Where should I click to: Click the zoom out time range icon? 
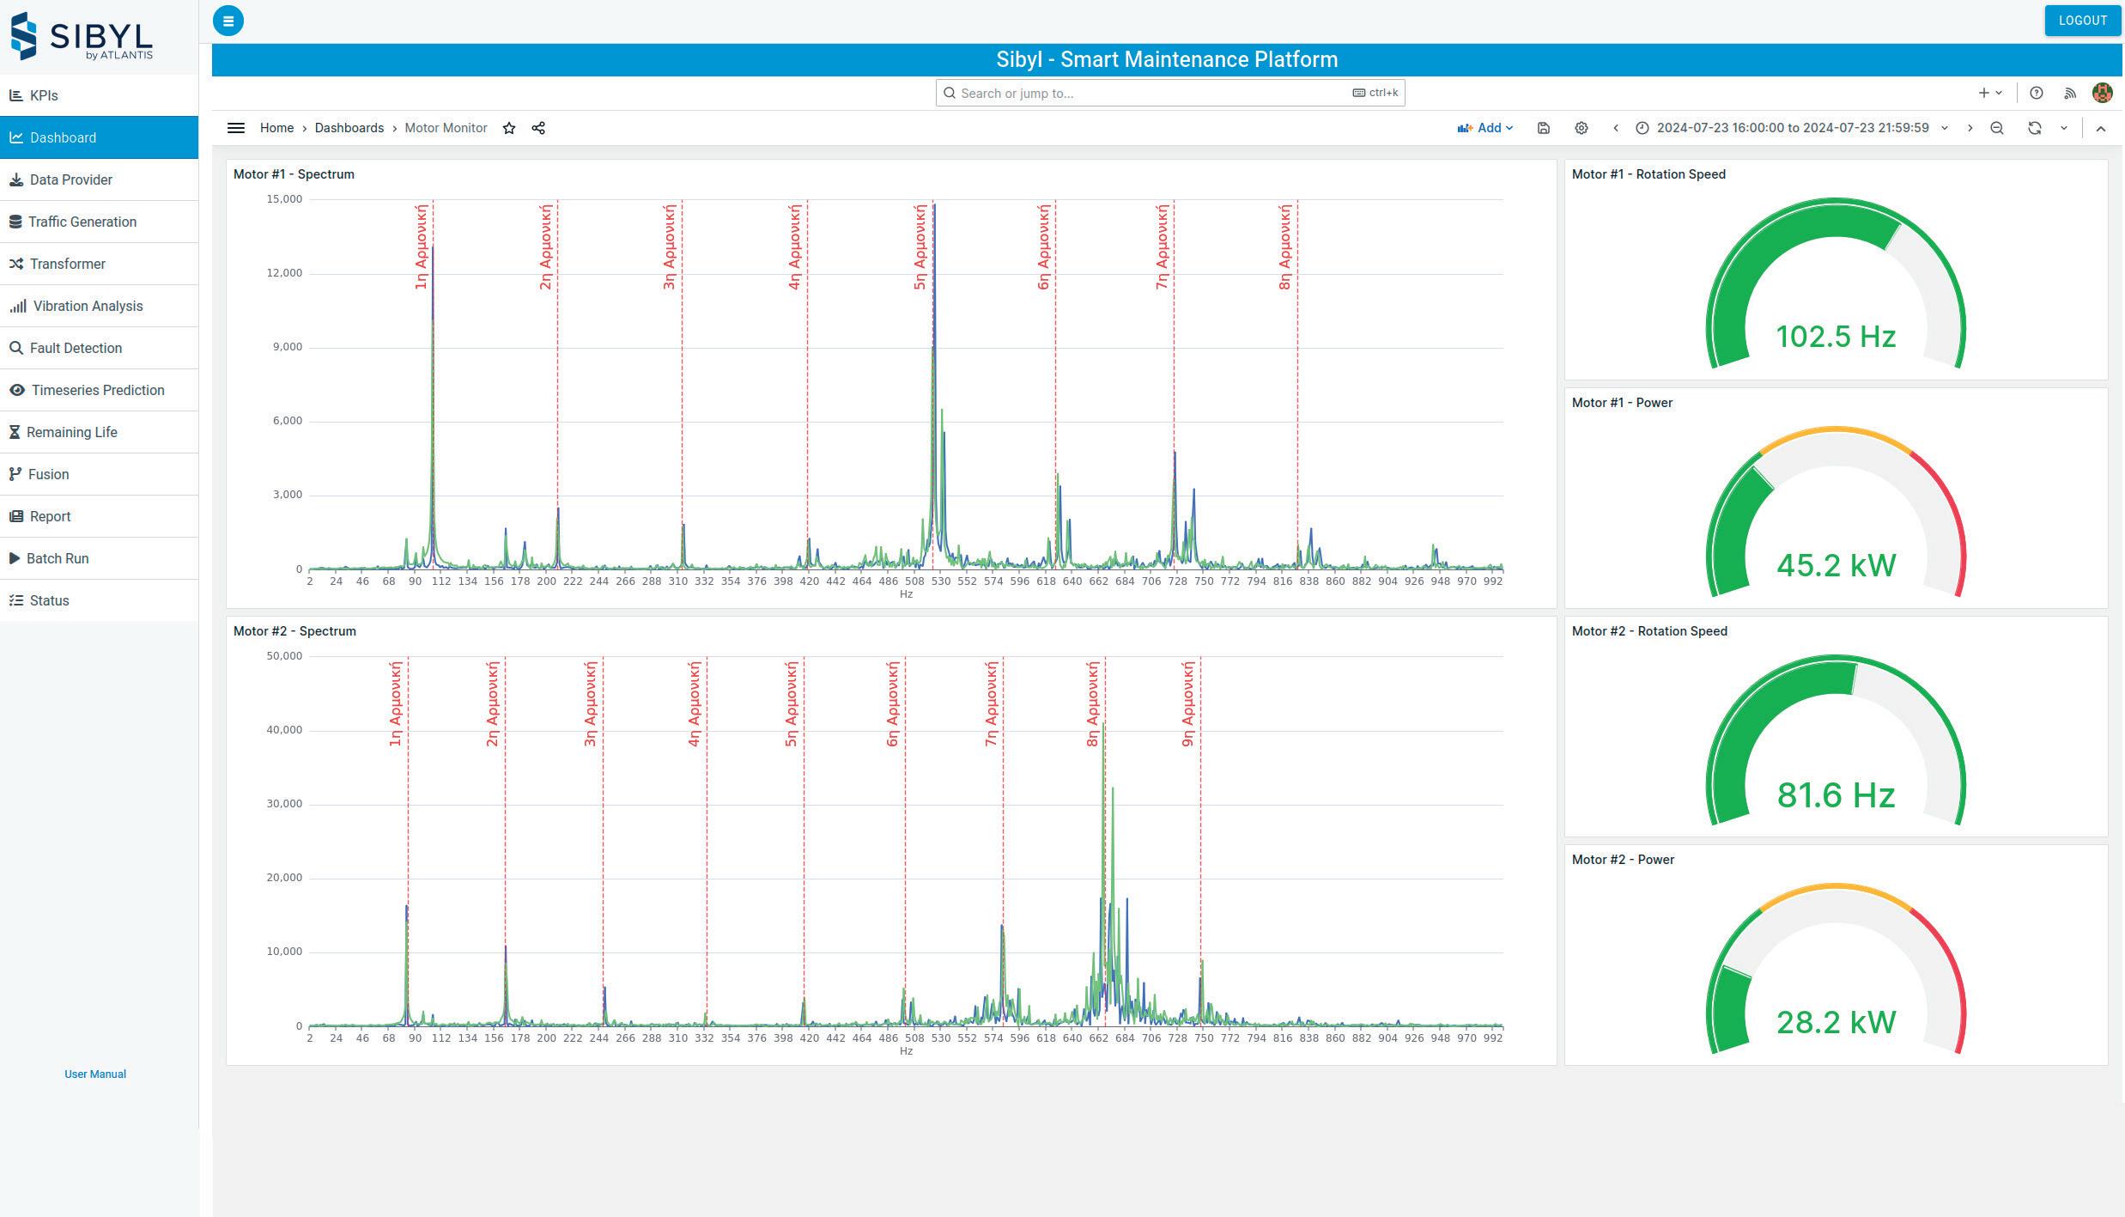pyautogui.click(x=1996, y=128)
